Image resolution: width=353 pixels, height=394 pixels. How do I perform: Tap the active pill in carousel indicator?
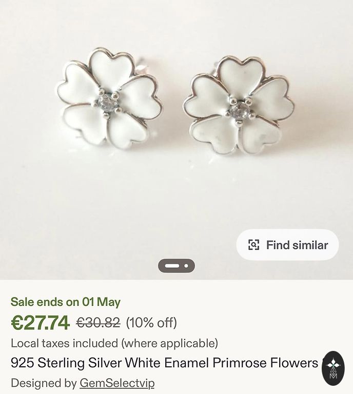point(172,266)
